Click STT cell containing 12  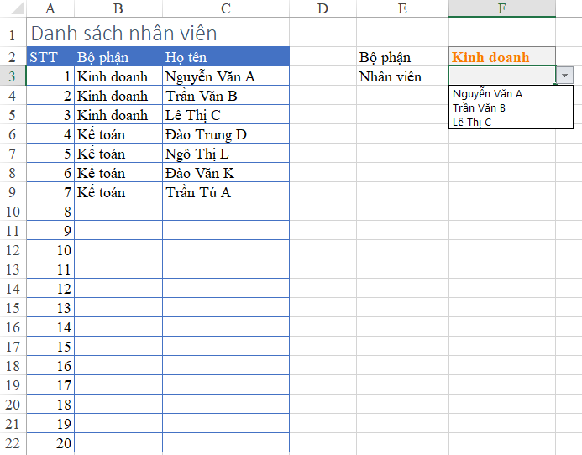point(50,289)
